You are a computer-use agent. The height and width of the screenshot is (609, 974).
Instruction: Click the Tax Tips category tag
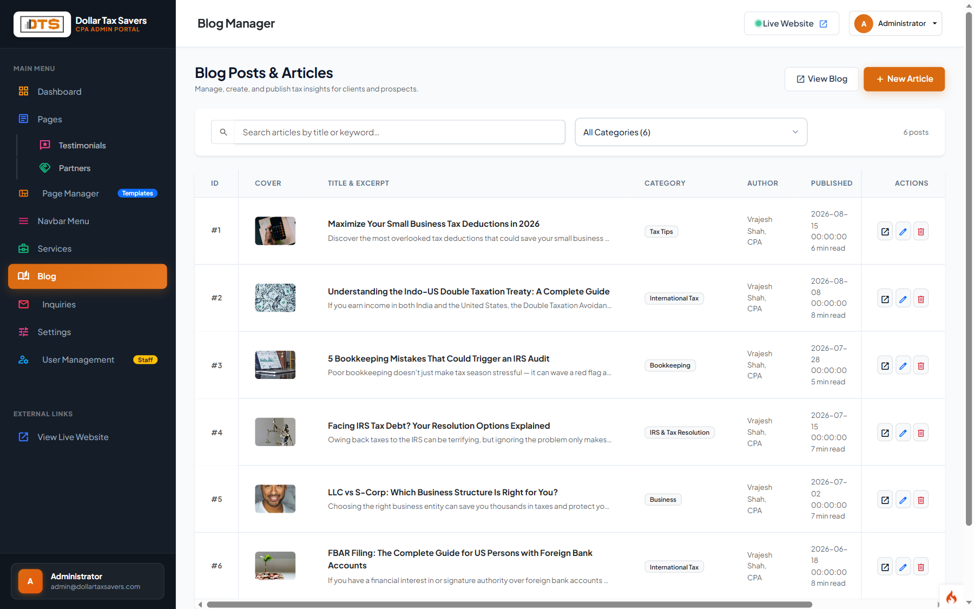click(661, 232)
